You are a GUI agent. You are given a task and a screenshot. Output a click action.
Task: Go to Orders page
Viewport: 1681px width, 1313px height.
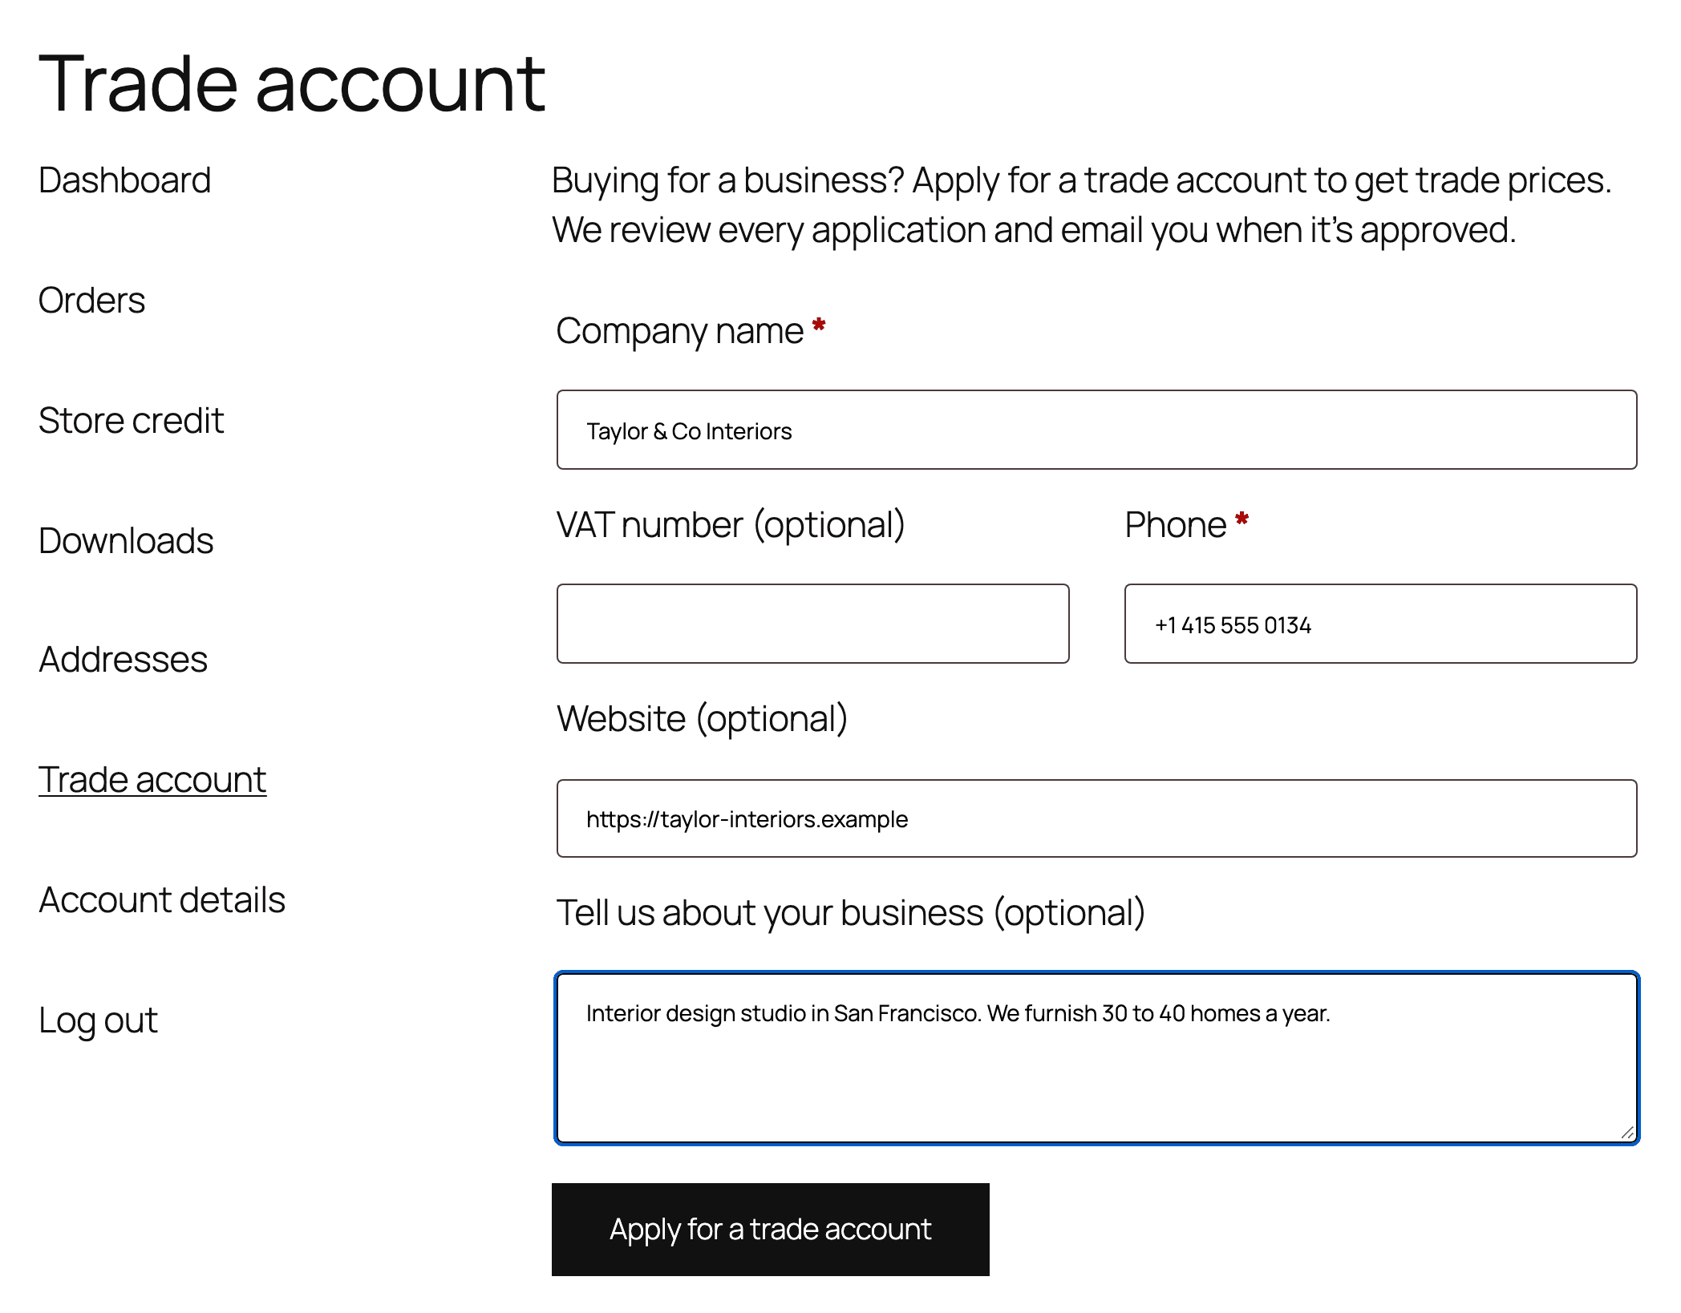pyautogui.click(x=91, y=301)
